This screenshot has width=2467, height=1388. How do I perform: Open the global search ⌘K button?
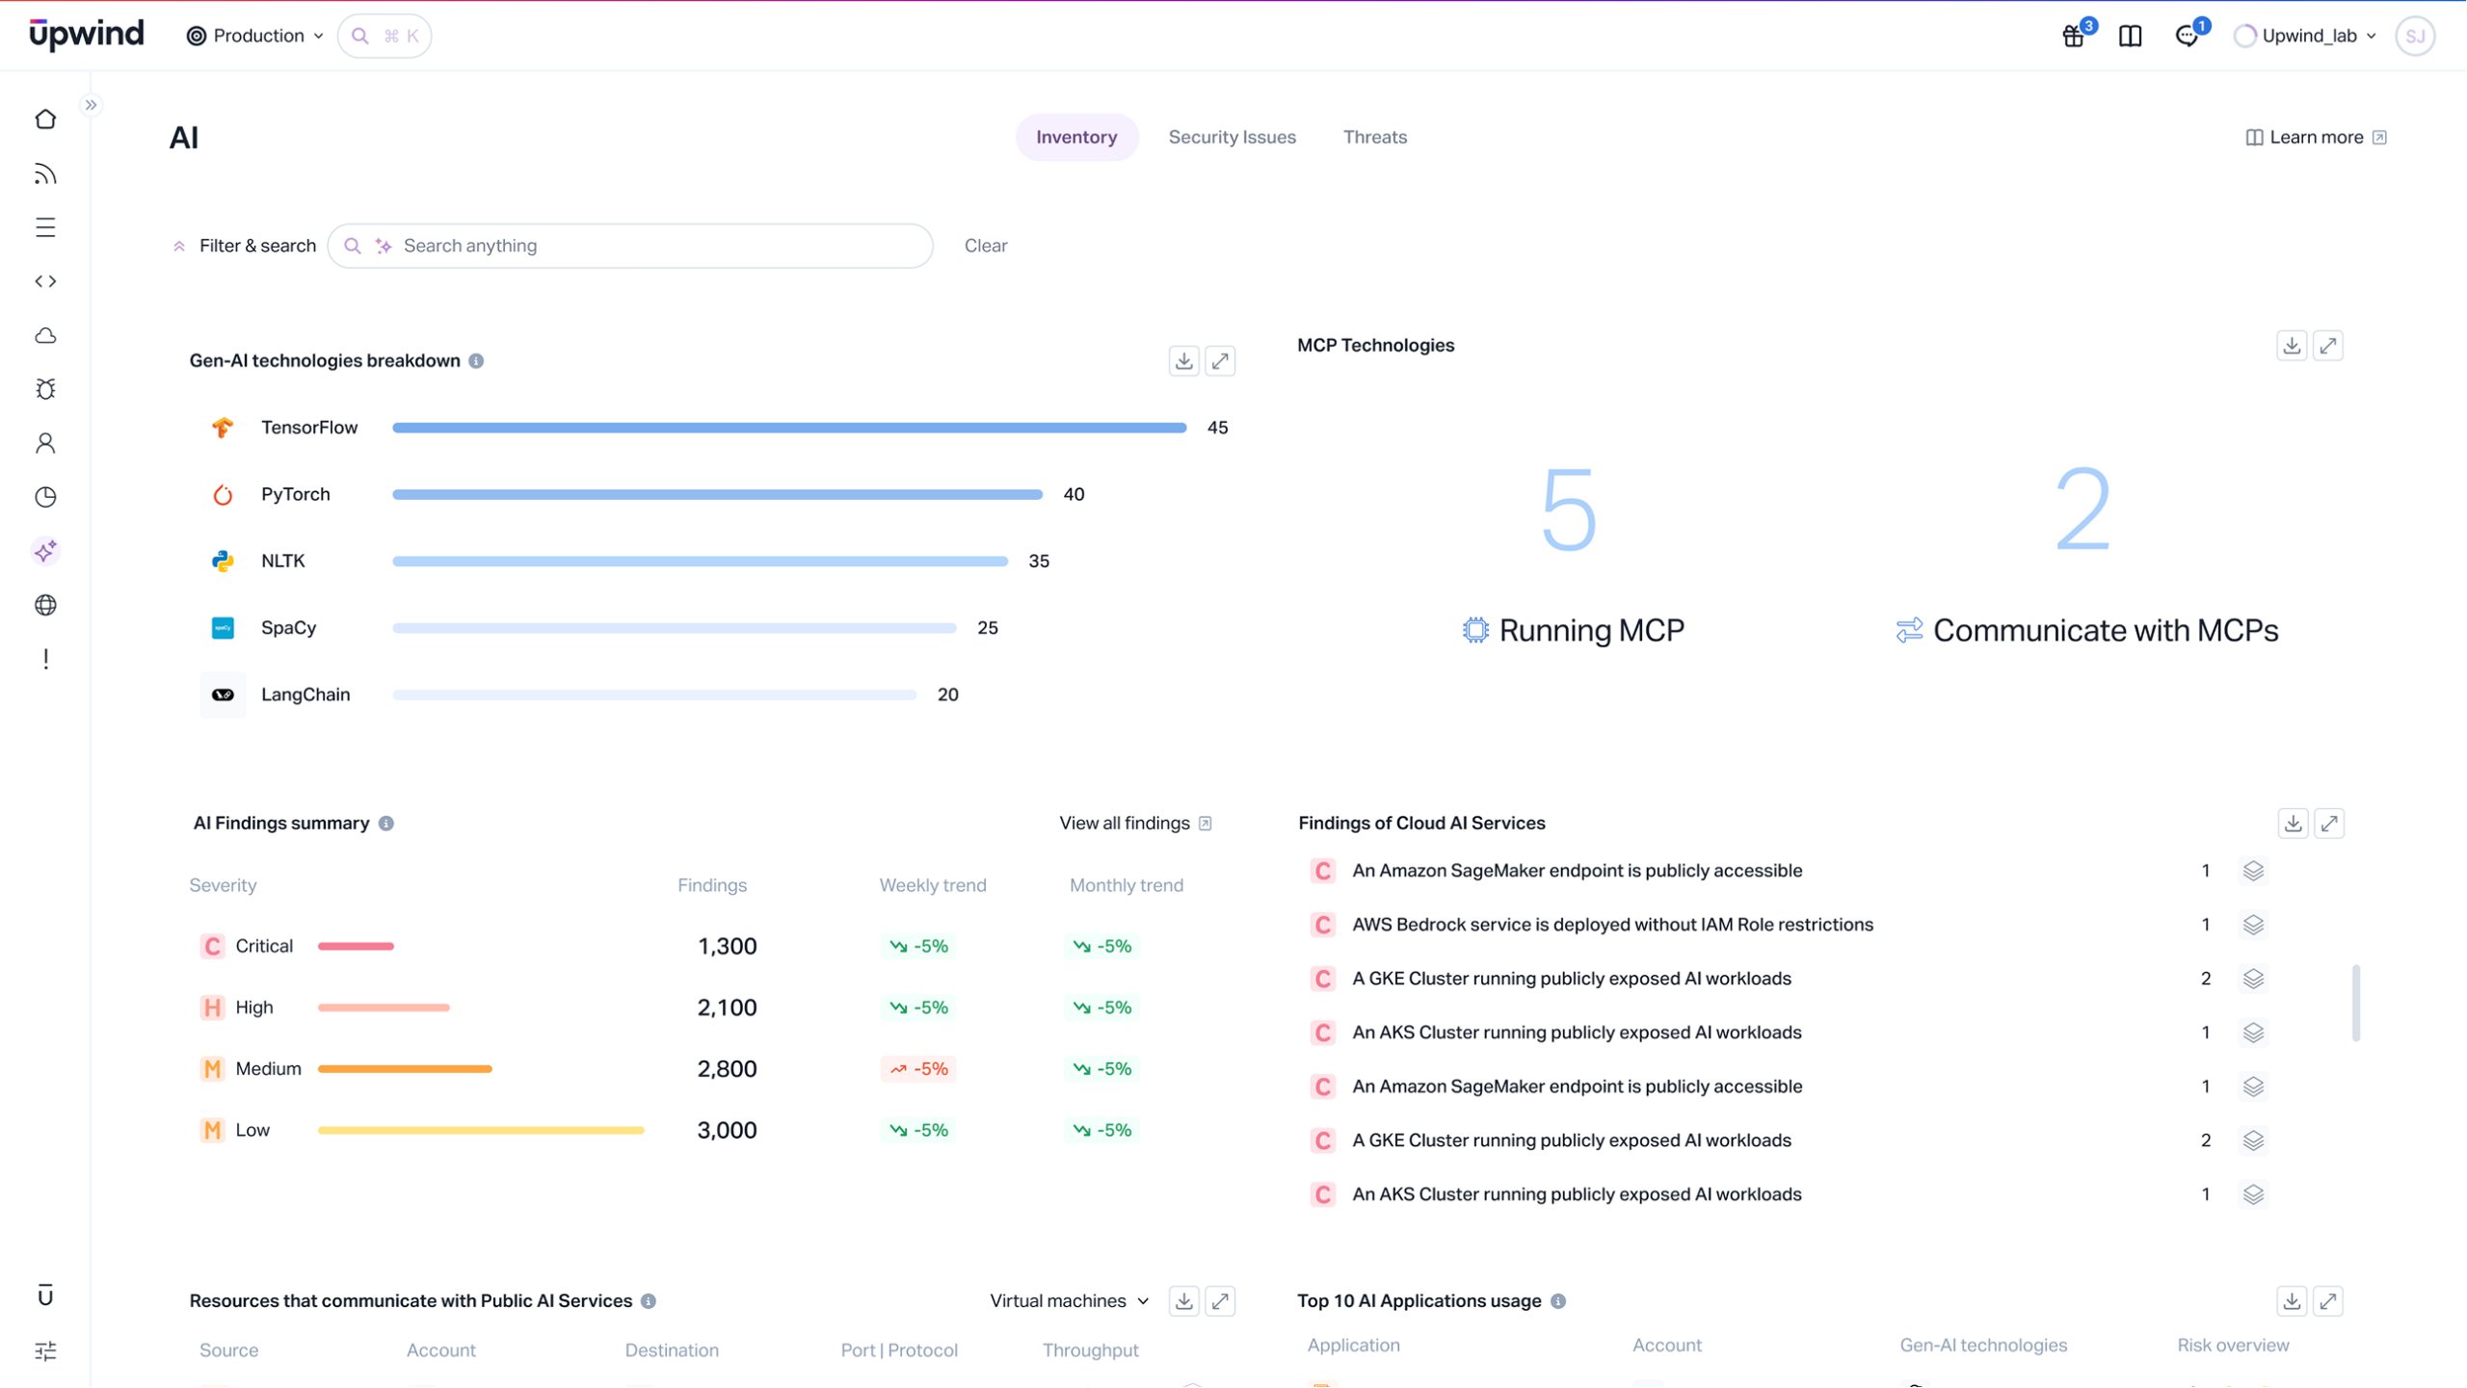click(385, 36)
